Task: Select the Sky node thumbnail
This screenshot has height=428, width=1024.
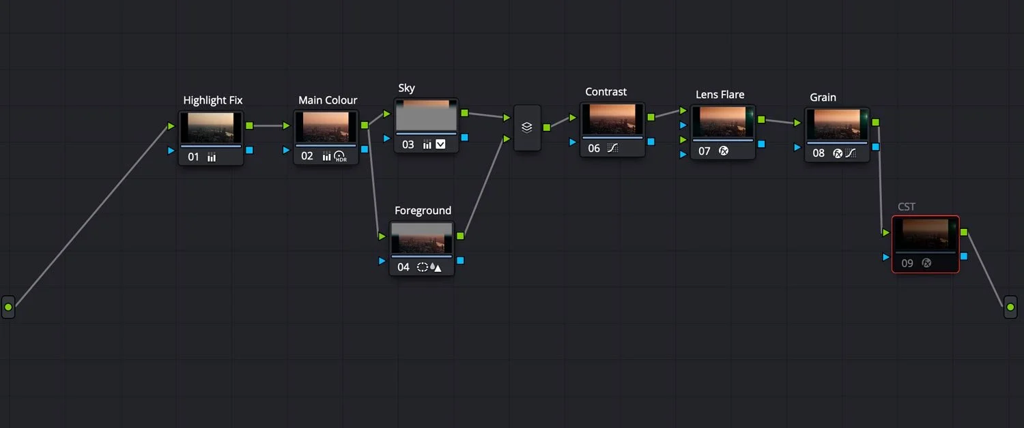Action: point(427,115)
